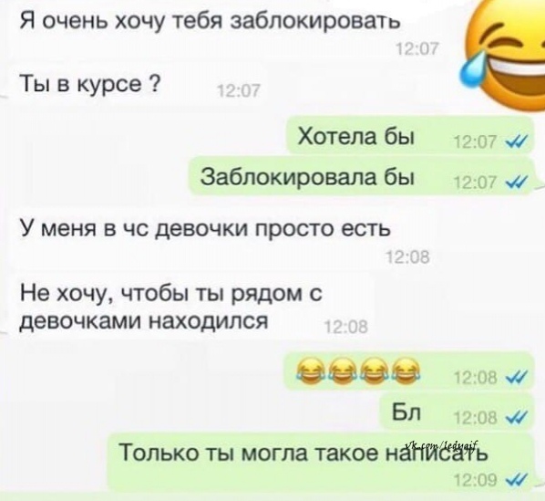The image size is (545, 501).
Task: Tap the checkmarks beside the 12:09 timestamp
Action: (519, 480)
